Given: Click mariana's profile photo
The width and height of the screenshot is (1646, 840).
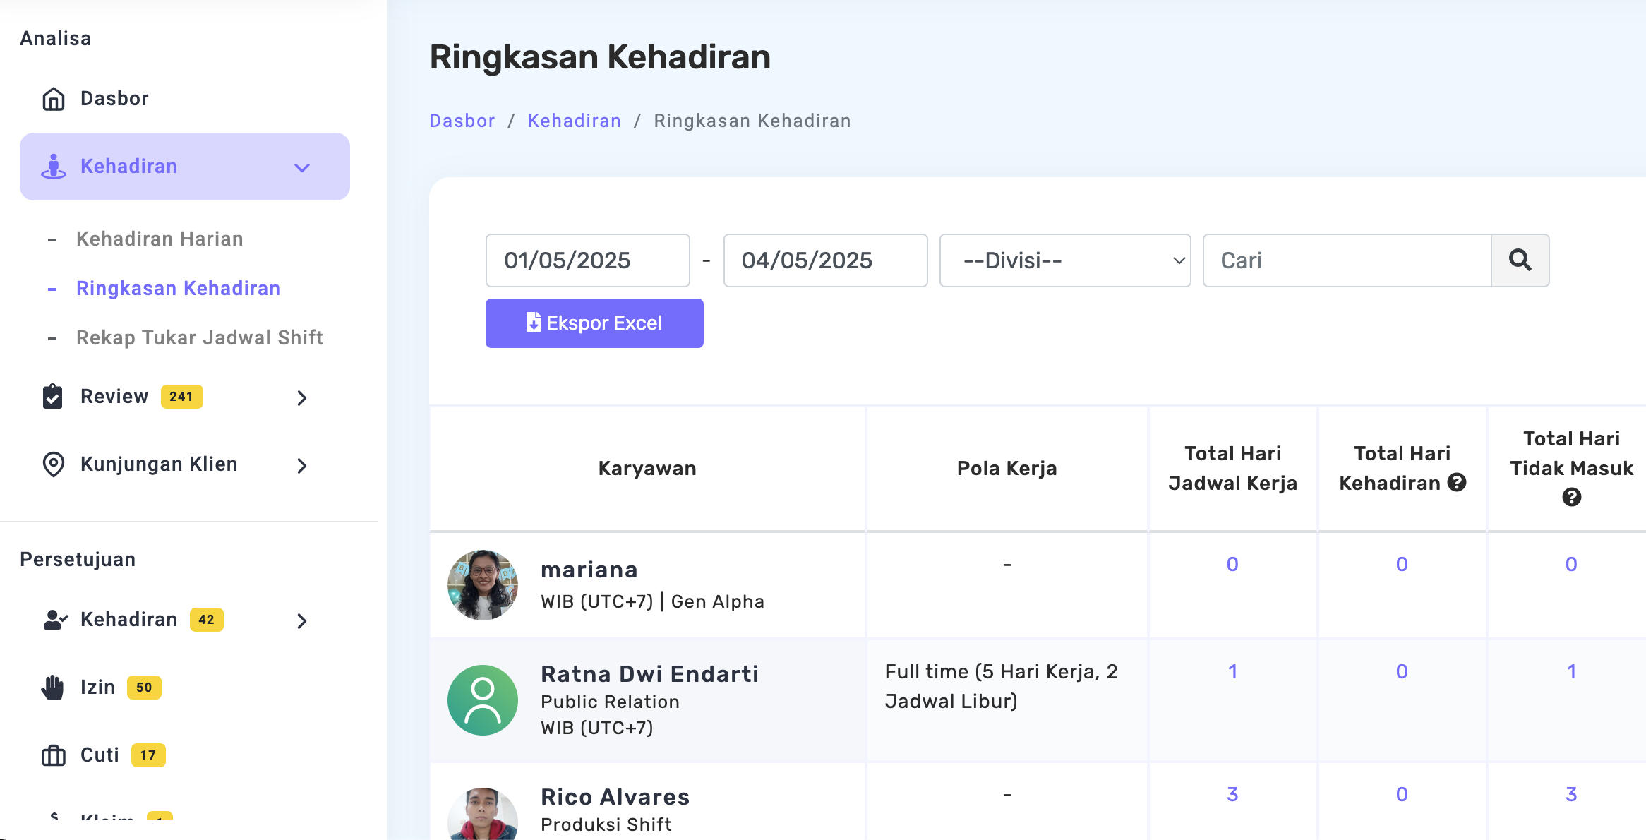Looking at the screenshot, I should (x=483, y=585).
